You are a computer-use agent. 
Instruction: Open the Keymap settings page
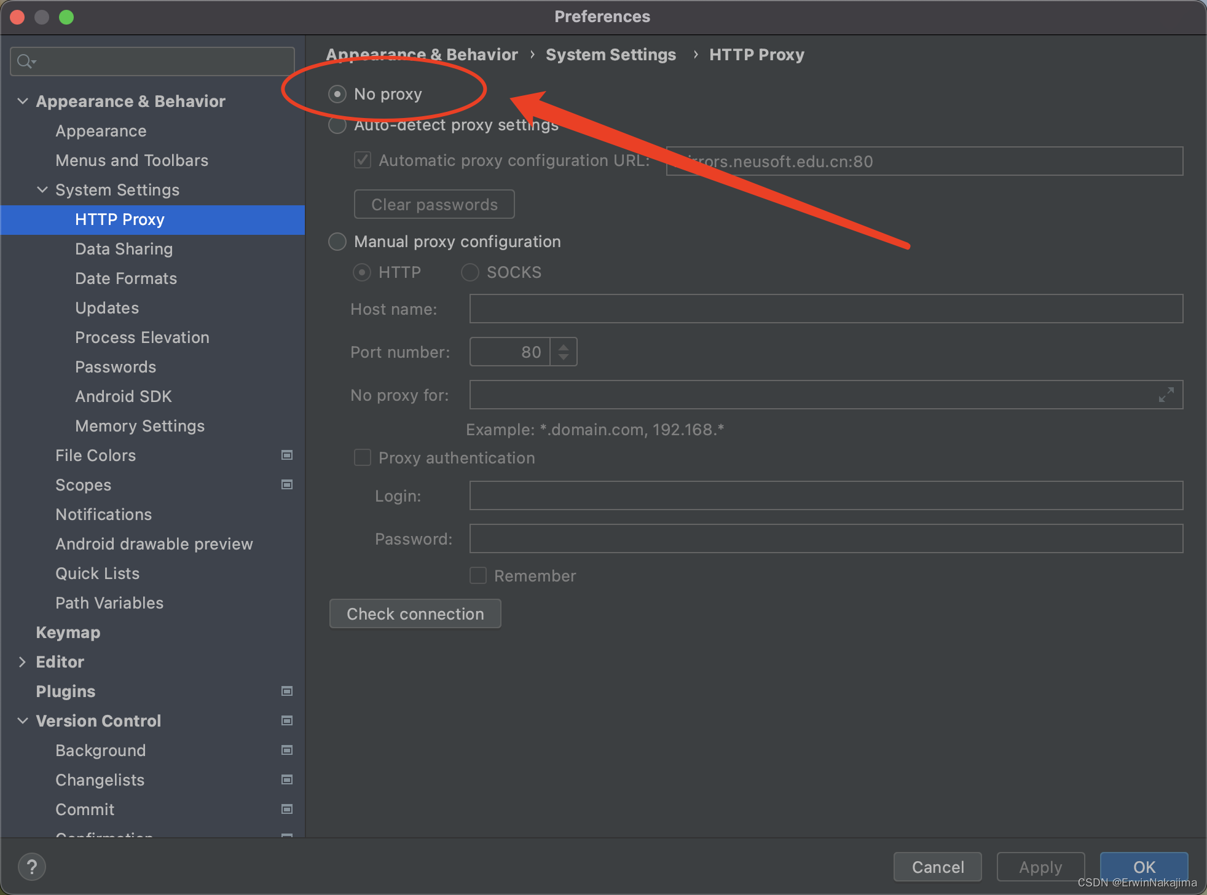[x=68, y=633]
